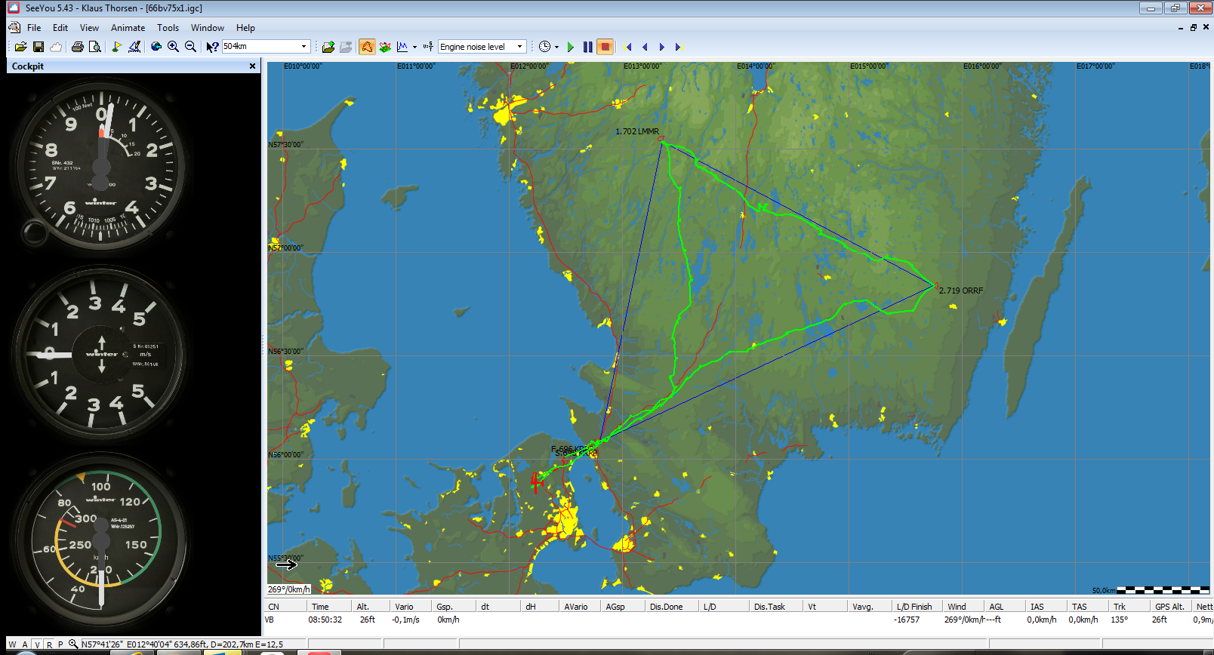Click the Open file folder icon
The image size is (1214, 655).
[x=20, y=47]
